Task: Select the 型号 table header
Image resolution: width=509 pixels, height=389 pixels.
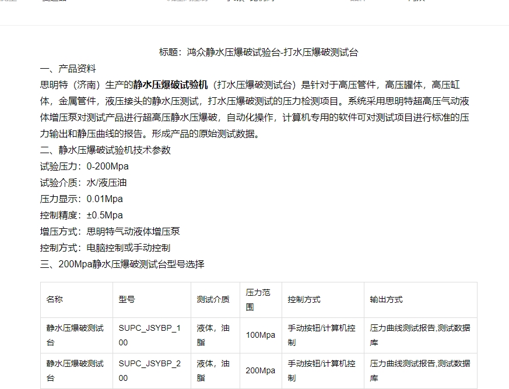Action: (x=152, y=300)
